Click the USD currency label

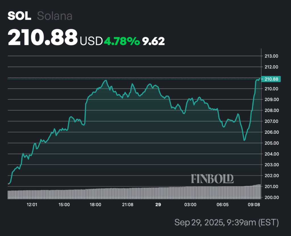click(91, 41)
